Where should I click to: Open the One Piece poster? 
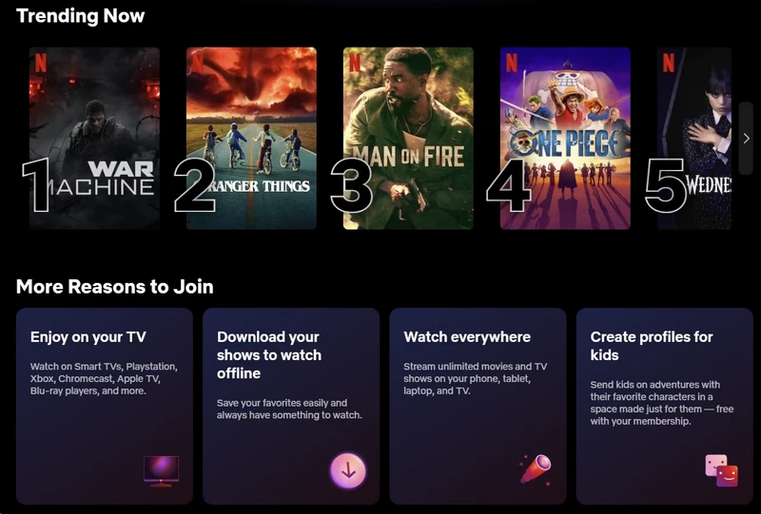[x=565, y=138]
